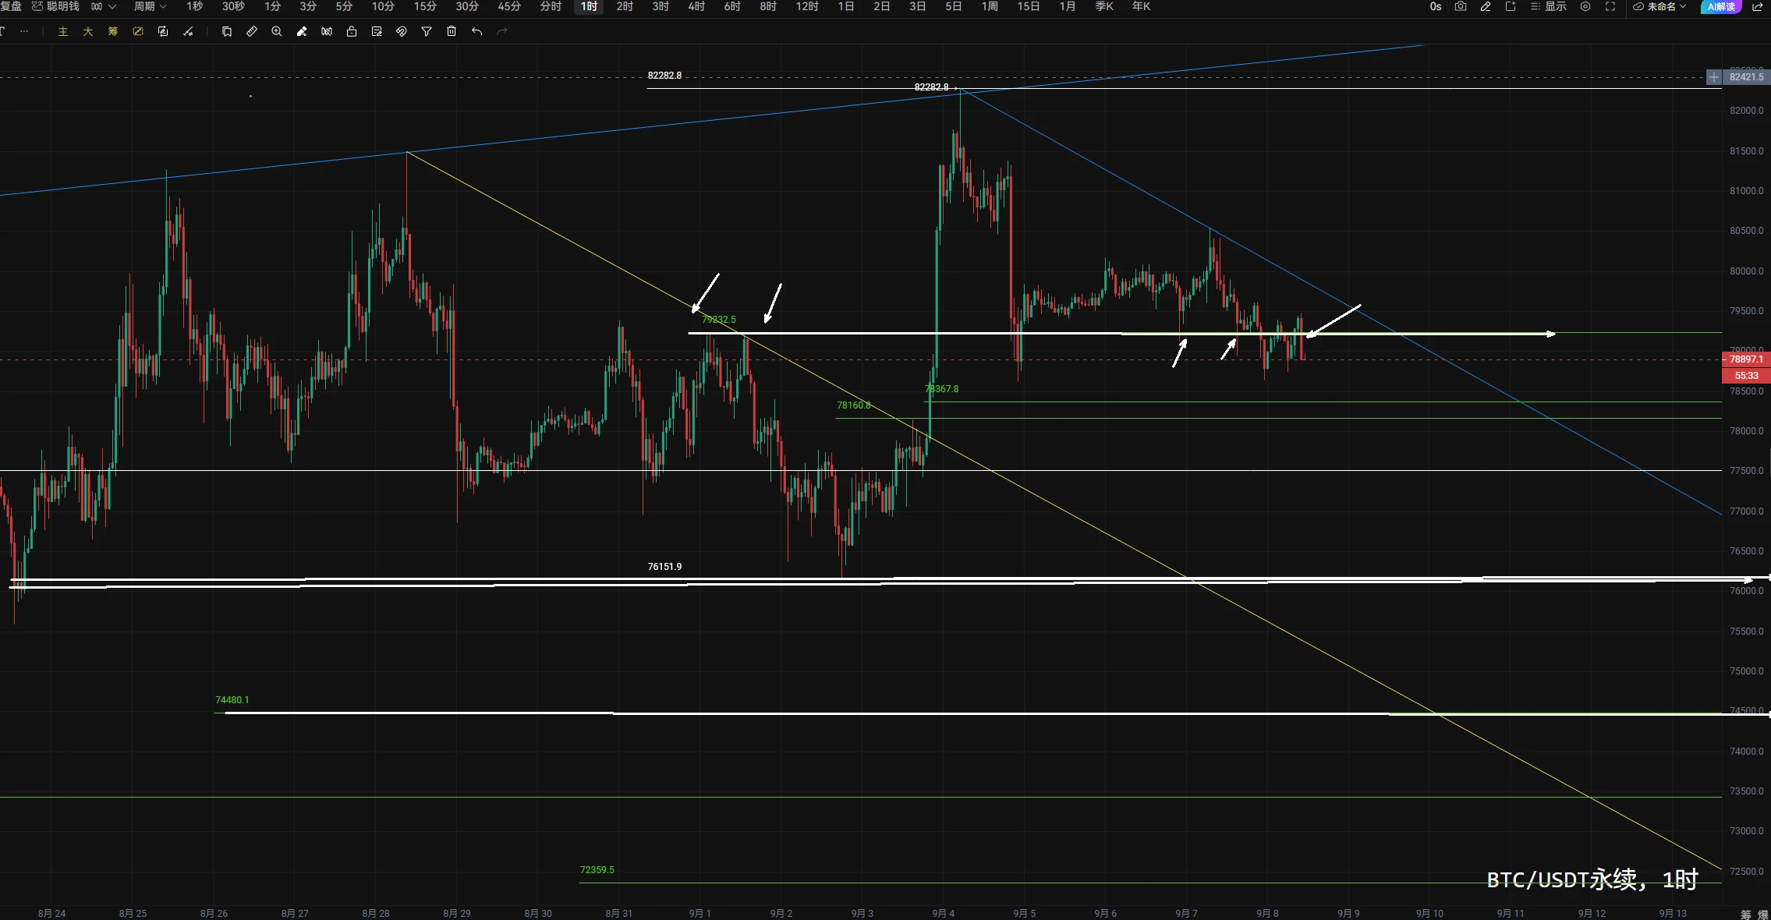
Task: Switch to the 分时 timeframe
Action: click(x=551, y=6)
